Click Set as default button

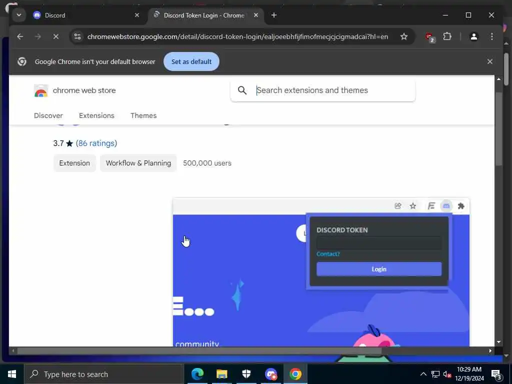pos(191,61)
